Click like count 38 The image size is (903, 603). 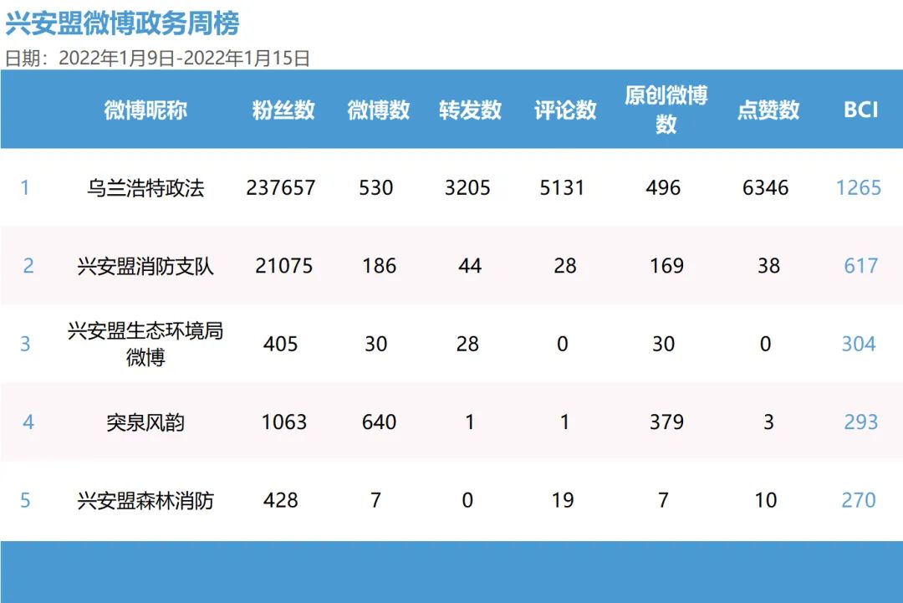[x=769, y=266]
